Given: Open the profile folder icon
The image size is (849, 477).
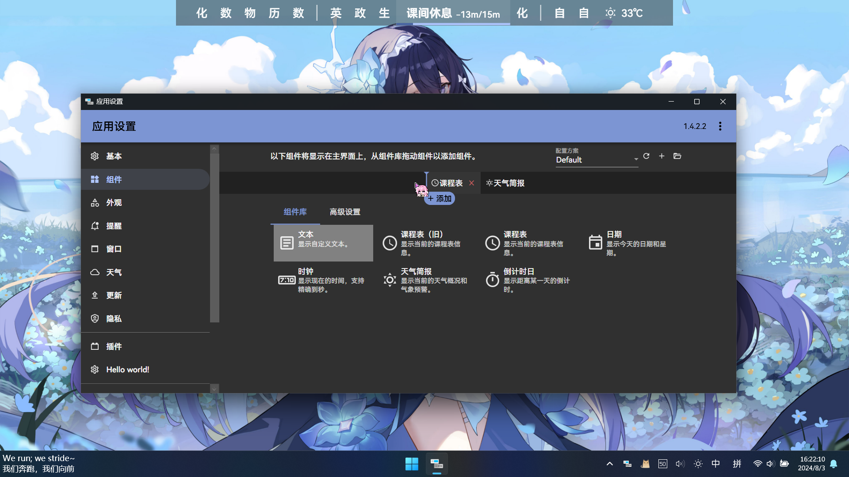Looking at the screenshot, I should pyautogui.click(x=677, y=156).
